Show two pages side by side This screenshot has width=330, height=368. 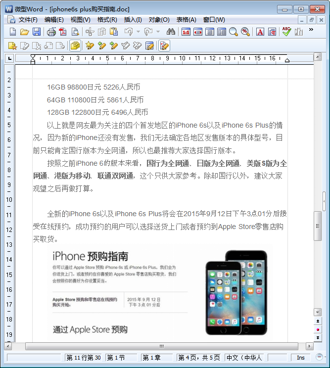coord(222,32)
